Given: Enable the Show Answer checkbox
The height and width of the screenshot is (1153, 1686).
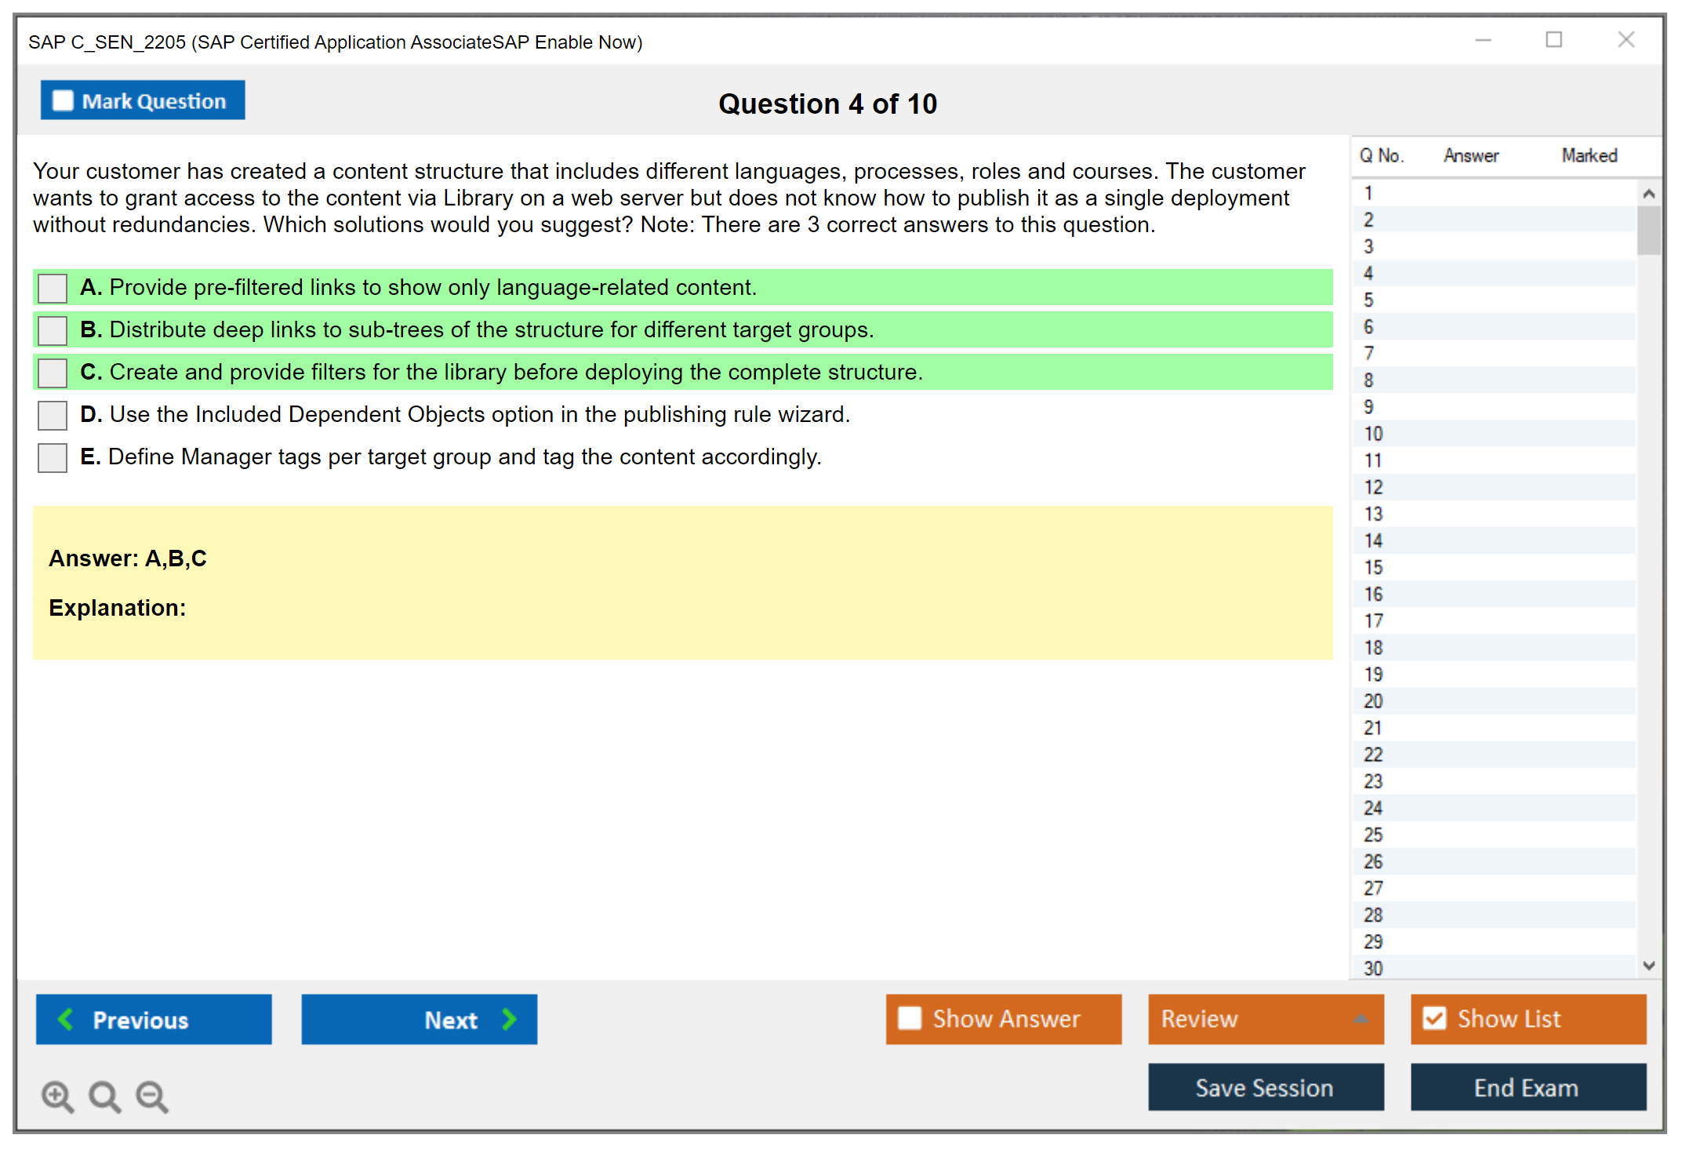Looking at the screenshot, I should (910, 1018).
